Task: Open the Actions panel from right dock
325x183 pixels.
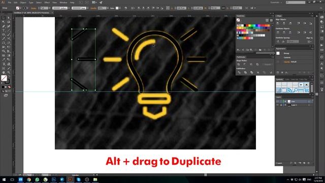Action: click(321, 45)
